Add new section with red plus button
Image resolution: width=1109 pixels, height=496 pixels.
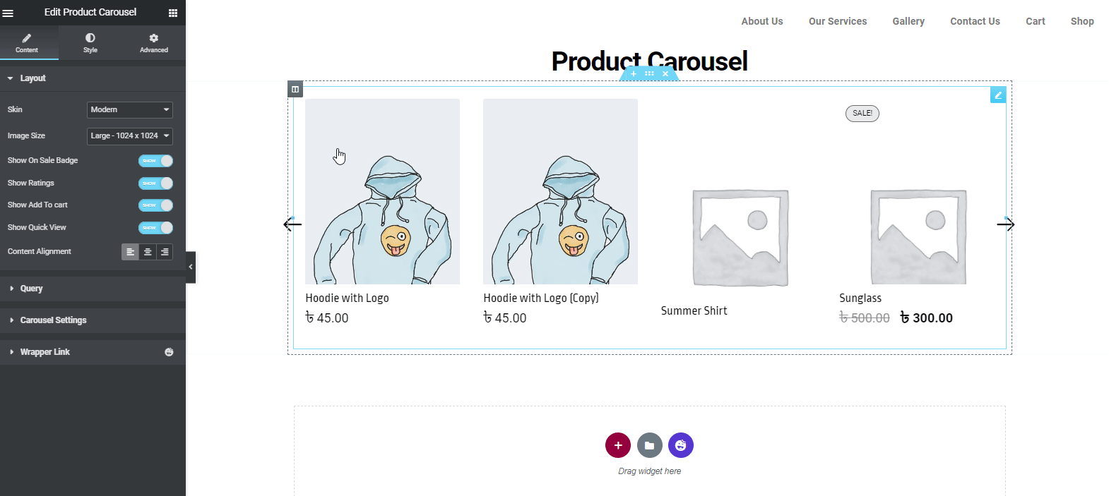click(x=618, y=445)
